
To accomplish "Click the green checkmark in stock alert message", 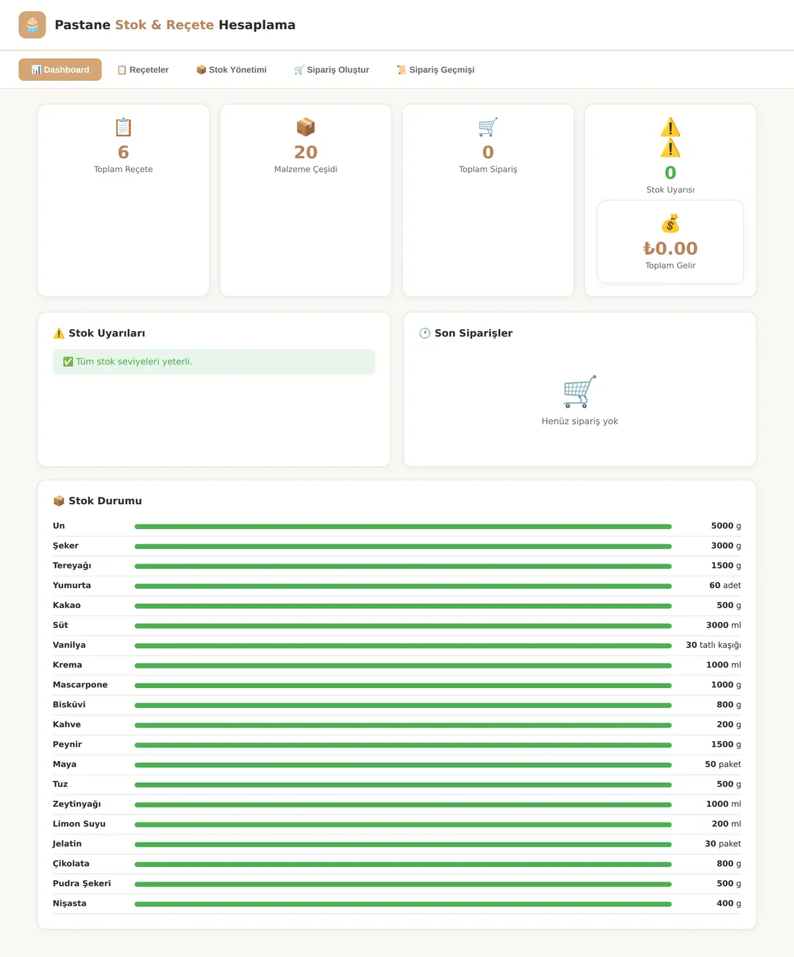I will point(67,362).
